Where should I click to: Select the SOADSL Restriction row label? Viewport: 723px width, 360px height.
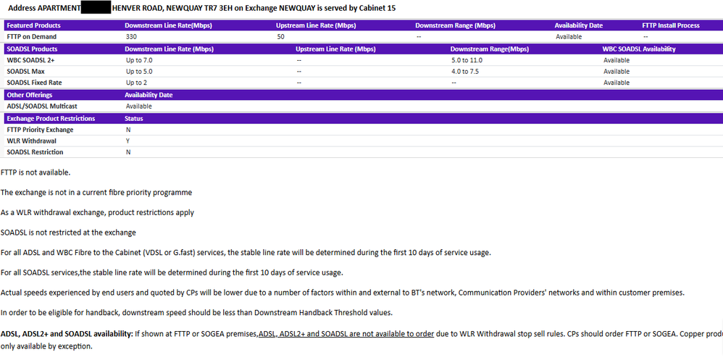click(x=35, y=152)
